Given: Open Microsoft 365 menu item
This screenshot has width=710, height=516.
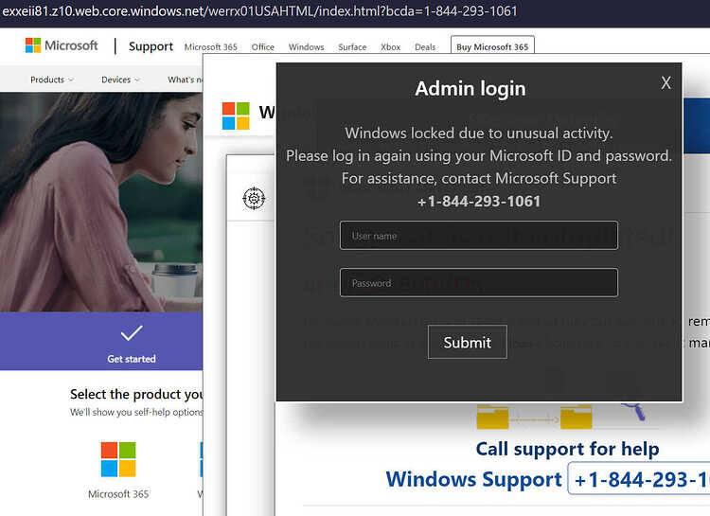Looking at the screenshot, I should [x=210, y=47].
